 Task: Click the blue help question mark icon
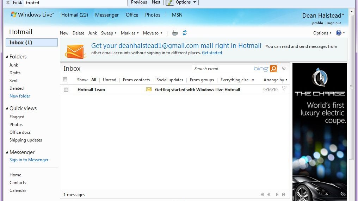[338, 33]
